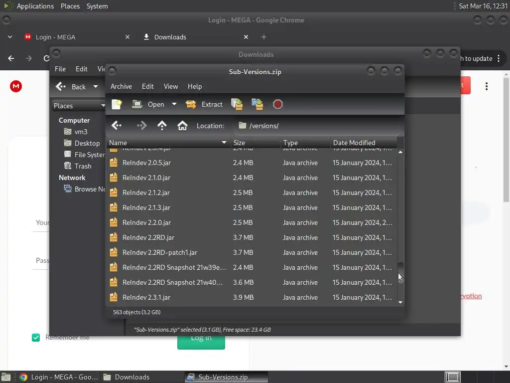Screen dimensions: 510x383
Task: Extract files from the archive
Action: click(x=204, y=104)
